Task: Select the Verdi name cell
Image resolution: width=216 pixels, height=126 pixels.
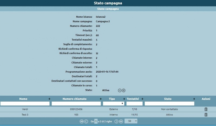Action: (x=25, y=109)
